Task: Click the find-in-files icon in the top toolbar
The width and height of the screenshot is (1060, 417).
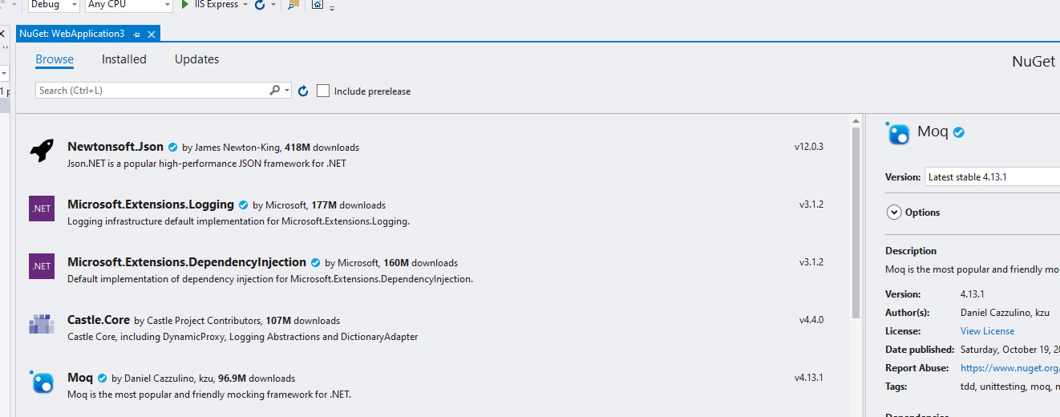Action: 293,5
